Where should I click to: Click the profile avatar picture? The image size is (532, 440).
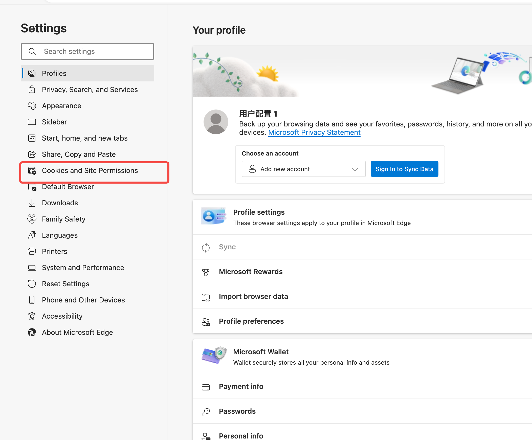216,122
